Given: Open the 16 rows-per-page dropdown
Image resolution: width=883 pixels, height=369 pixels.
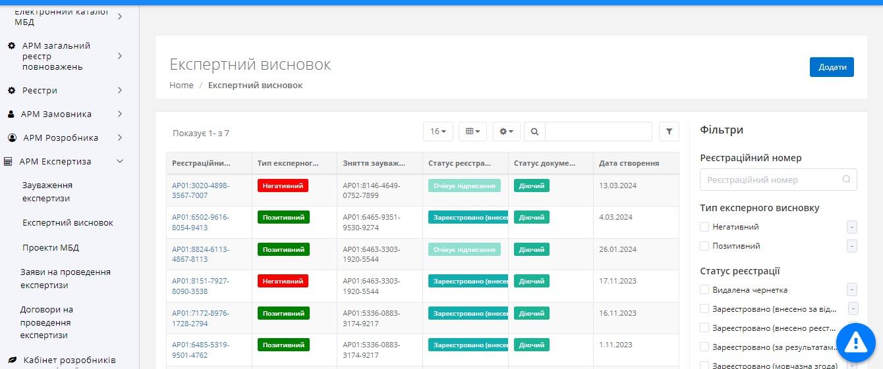Looking at the screenshot, I should click(x=438, y=132).
